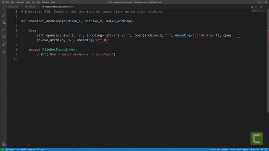Screen dimensions: 269x151
Task: Click the print statement on line 9
Action: [x=76, y=54]
